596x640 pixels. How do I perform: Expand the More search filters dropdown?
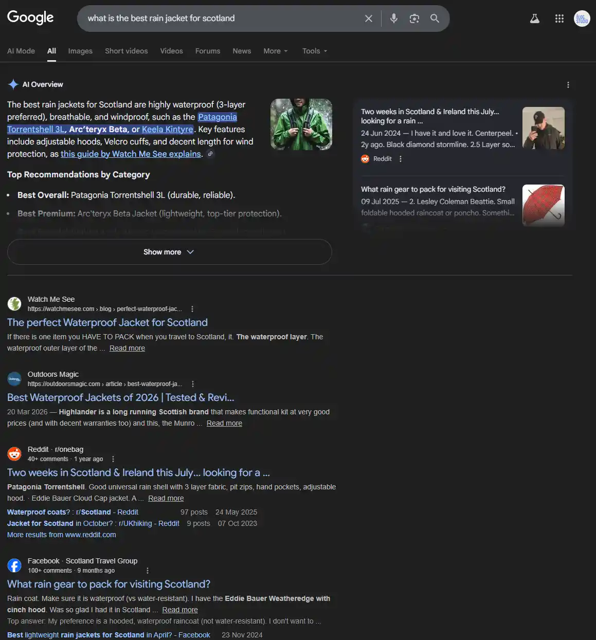tap(275, 51)
